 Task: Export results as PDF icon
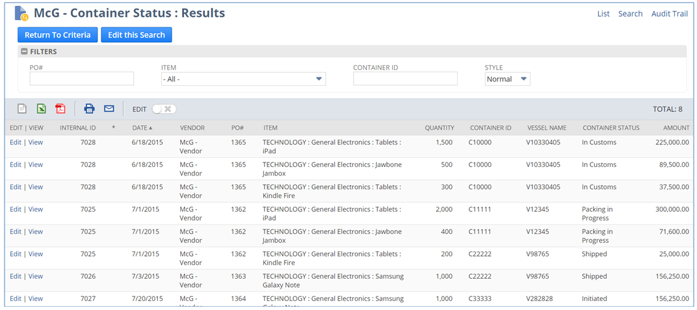(60, 109)
